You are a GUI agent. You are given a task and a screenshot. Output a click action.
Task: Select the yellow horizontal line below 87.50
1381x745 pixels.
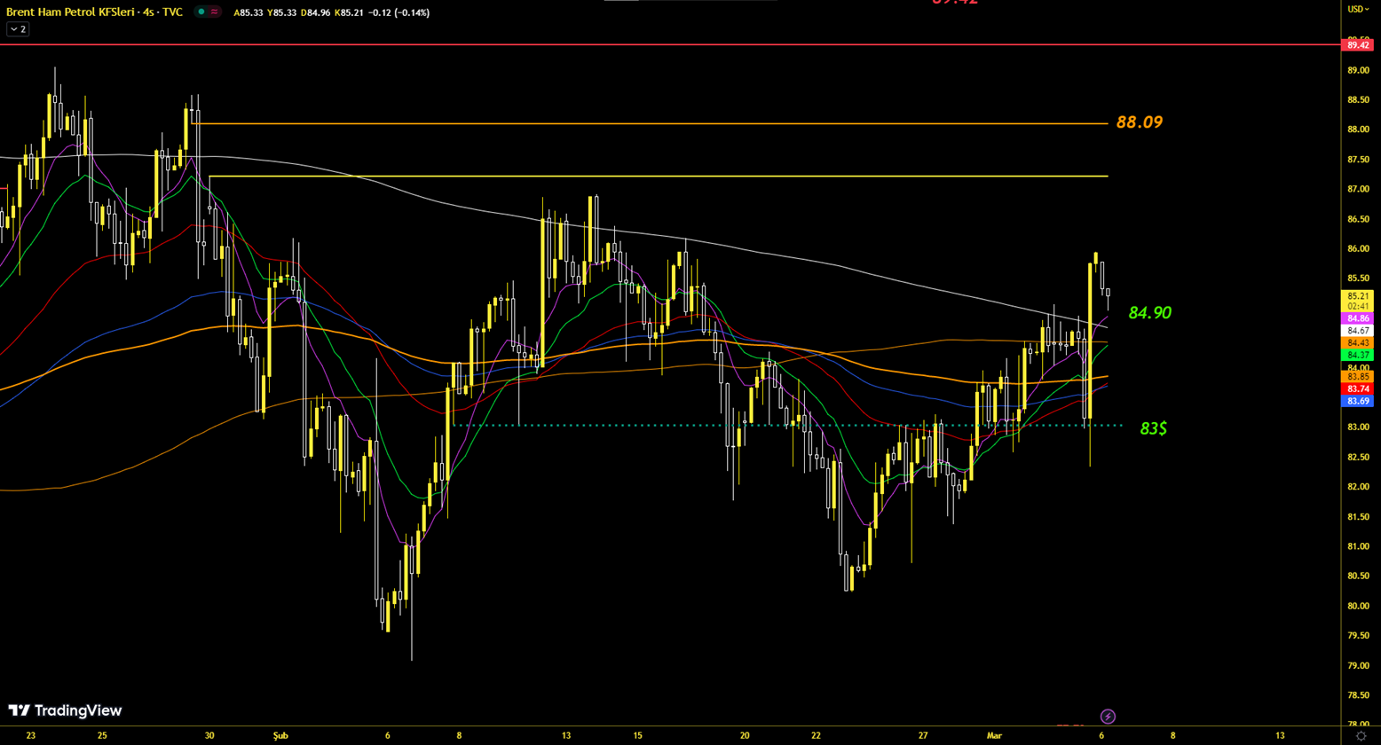(x=659, y=176)
